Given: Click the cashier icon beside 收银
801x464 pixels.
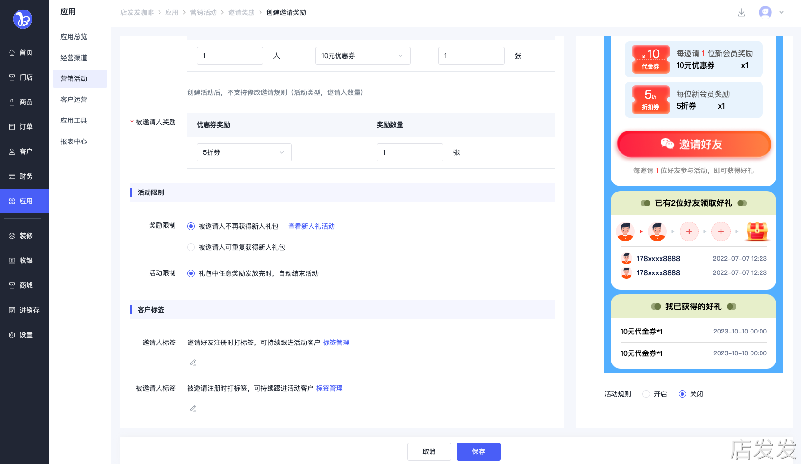Looking at the screenshot, I should tap(12, 261).
